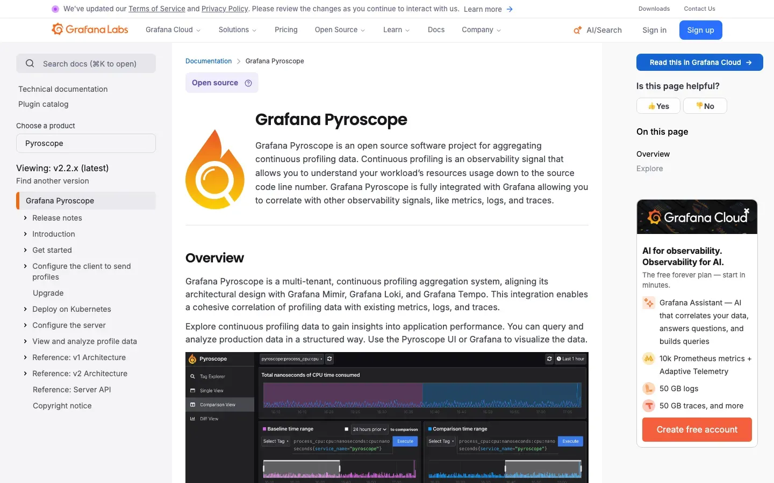Click the Grafana Labs logo
This screenshot has height=483, width=774.
click(x=90, y=29)
